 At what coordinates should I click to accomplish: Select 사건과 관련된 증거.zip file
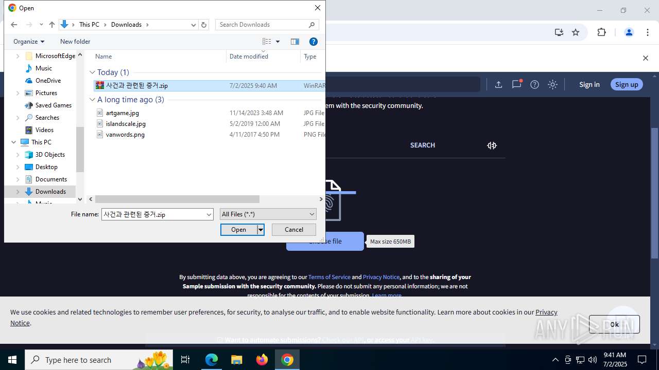pyautogui.click(x=136, y=86)
